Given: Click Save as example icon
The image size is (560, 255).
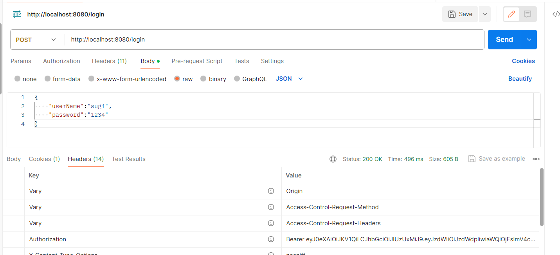Looking at the screenshot, I should click(x=472, y=159).
